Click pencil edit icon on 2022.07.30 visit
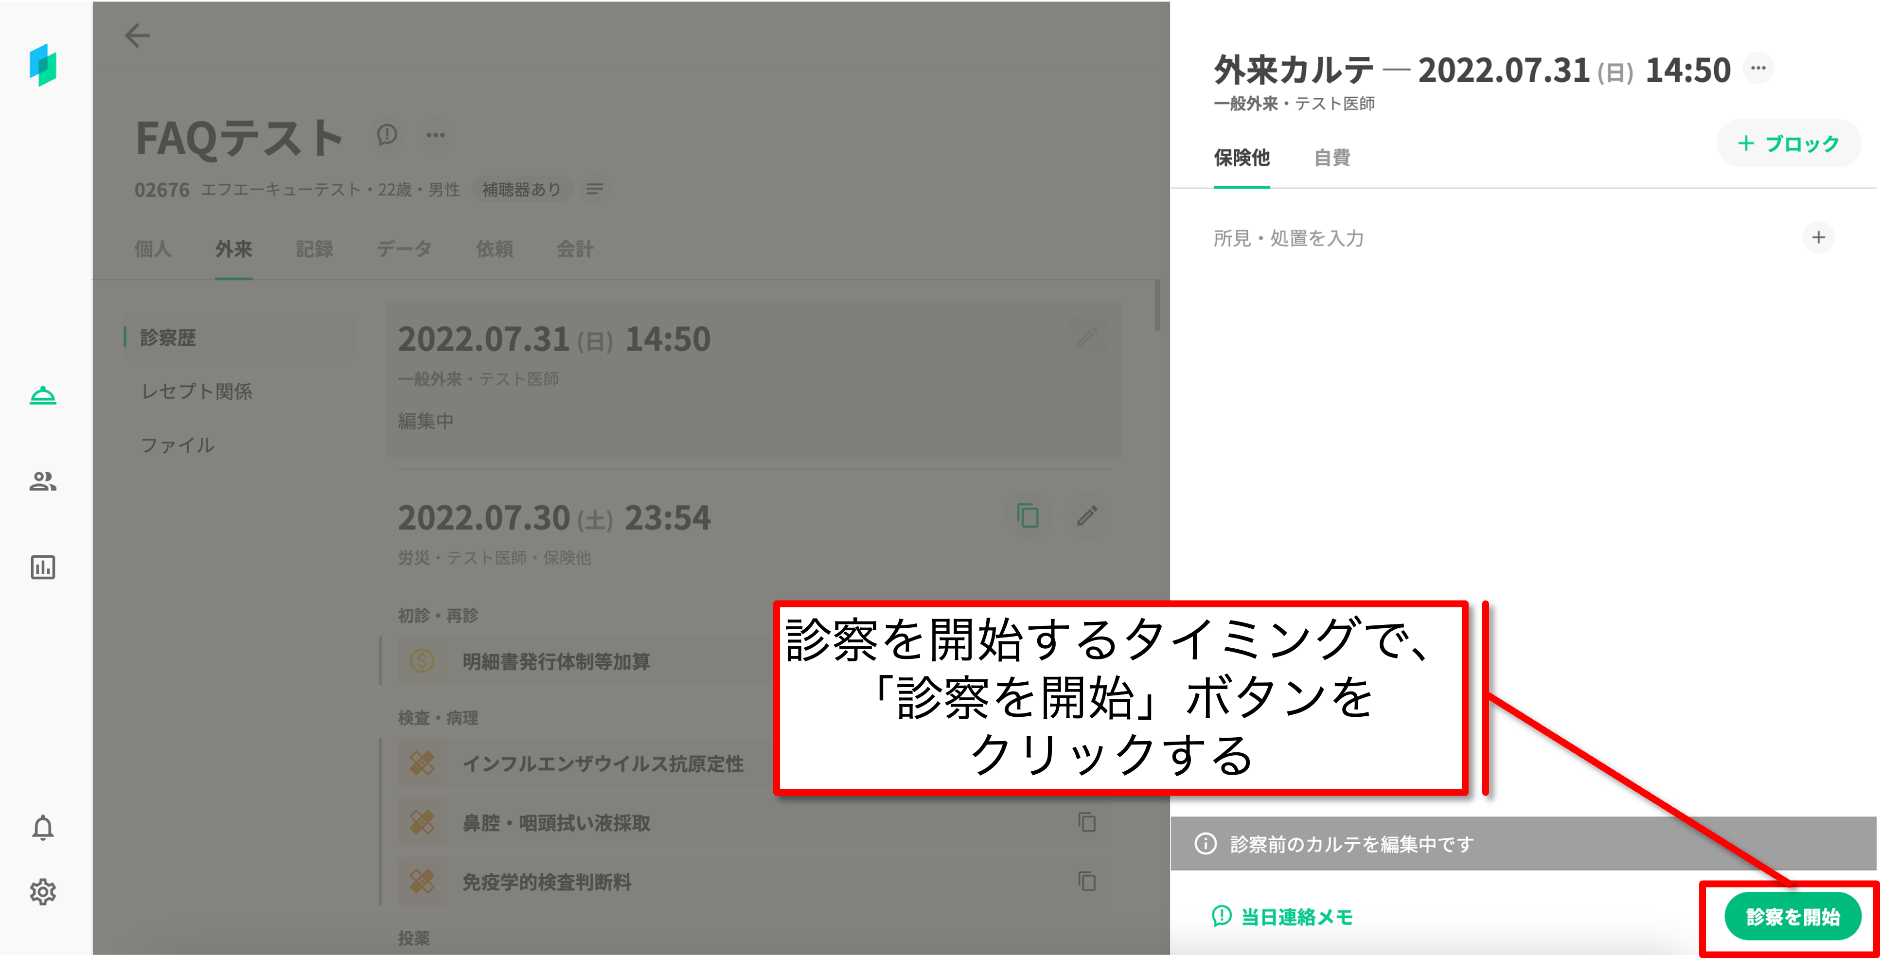1881x958 pixels. coord(1086,515)
